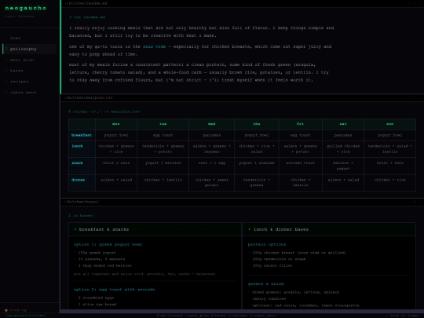424x318 pixels.
Task: Maximize the readme.md pane
Action: 415,3
